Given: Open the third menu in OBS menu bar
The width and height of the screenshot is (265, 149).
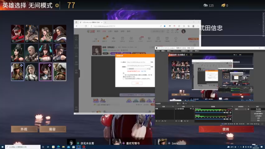Looking at the screenshot, I should 169,51.
